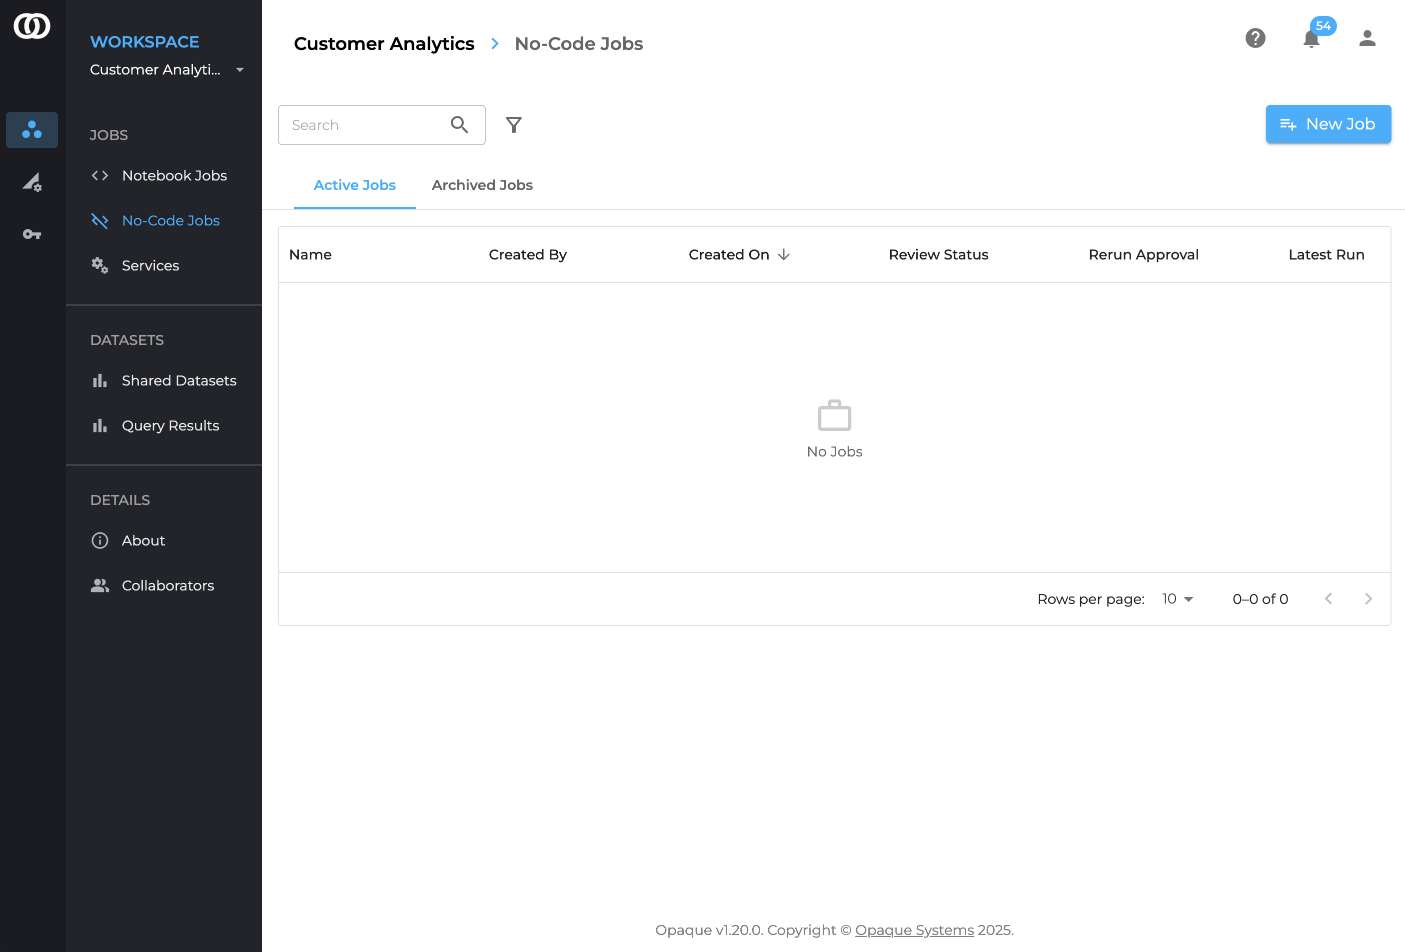Click the Customer Analytics breadcrumb
The image size is (1405, 952).
[x=384, y=43]
